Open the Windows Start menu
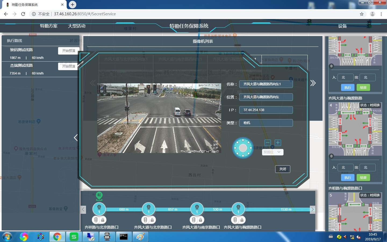Viewport: 387px width, 242px height. coord(7,237)
